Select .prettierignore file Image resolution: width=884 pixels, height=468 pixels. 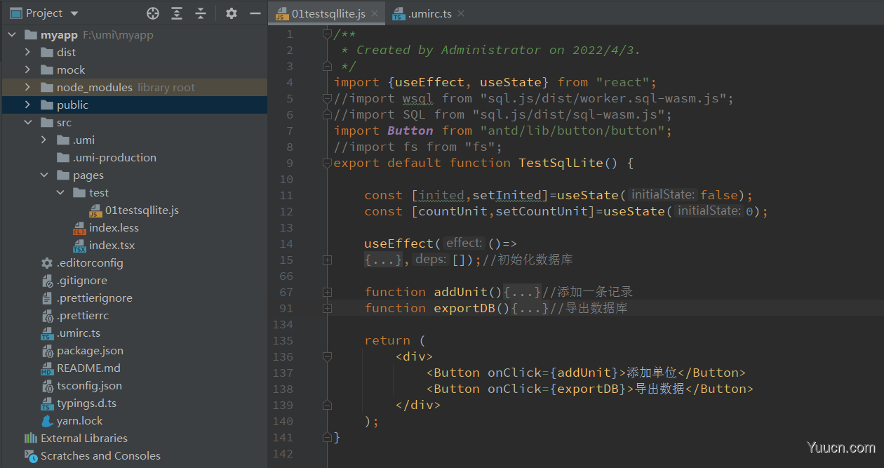95,298
